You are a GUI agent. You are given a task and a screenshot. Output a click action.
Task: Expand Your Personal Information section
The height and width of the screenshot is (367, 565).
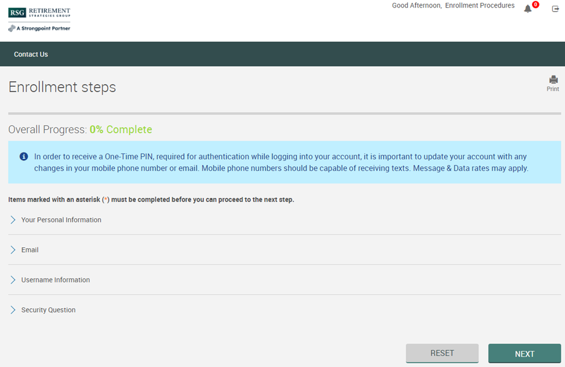[x=61, y=220]
